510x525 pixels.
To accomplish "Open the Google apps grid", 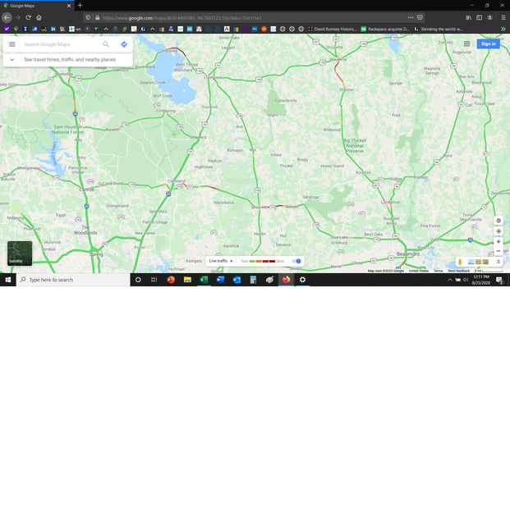I will point(466,43).
